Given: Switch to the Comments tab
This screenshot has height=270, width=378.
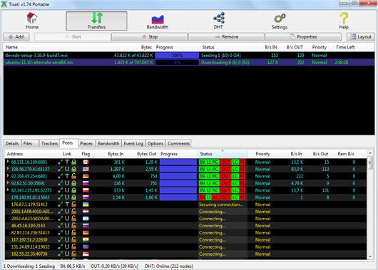Looking at the screenshot, I should 178,144.
